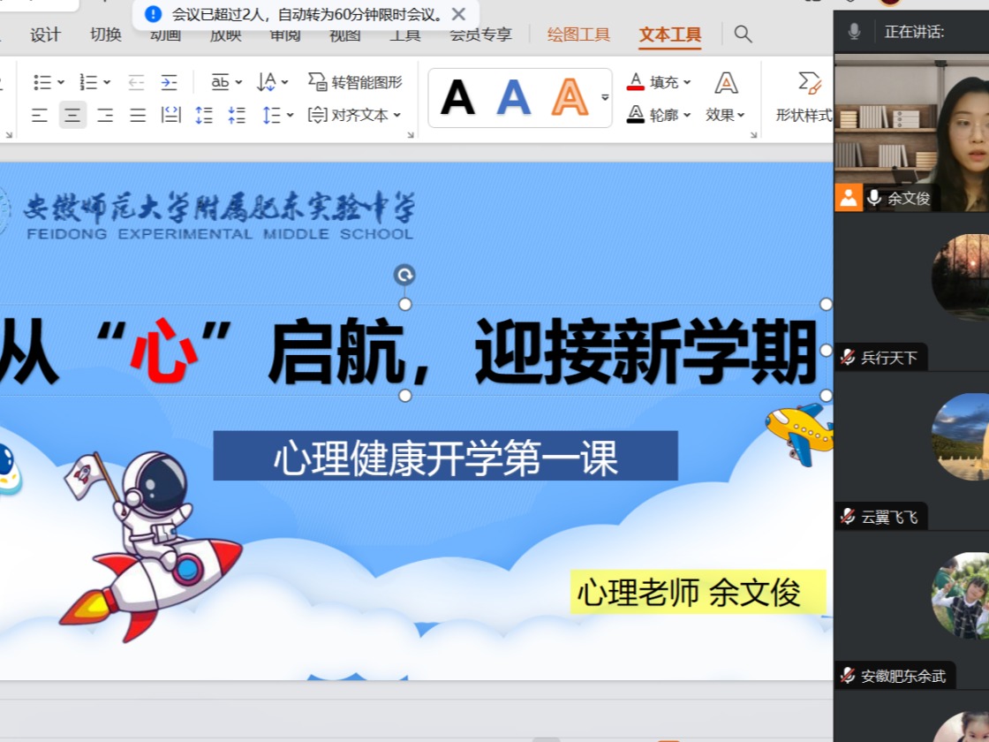
Task: Expand the 对齐文本 dropdown
Action: coord(354,115)
